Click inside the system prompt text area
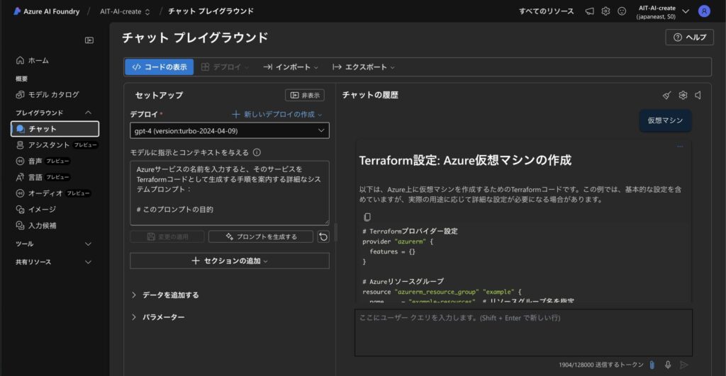The height and width of the screenshot is (376, 726). point(230,193)
